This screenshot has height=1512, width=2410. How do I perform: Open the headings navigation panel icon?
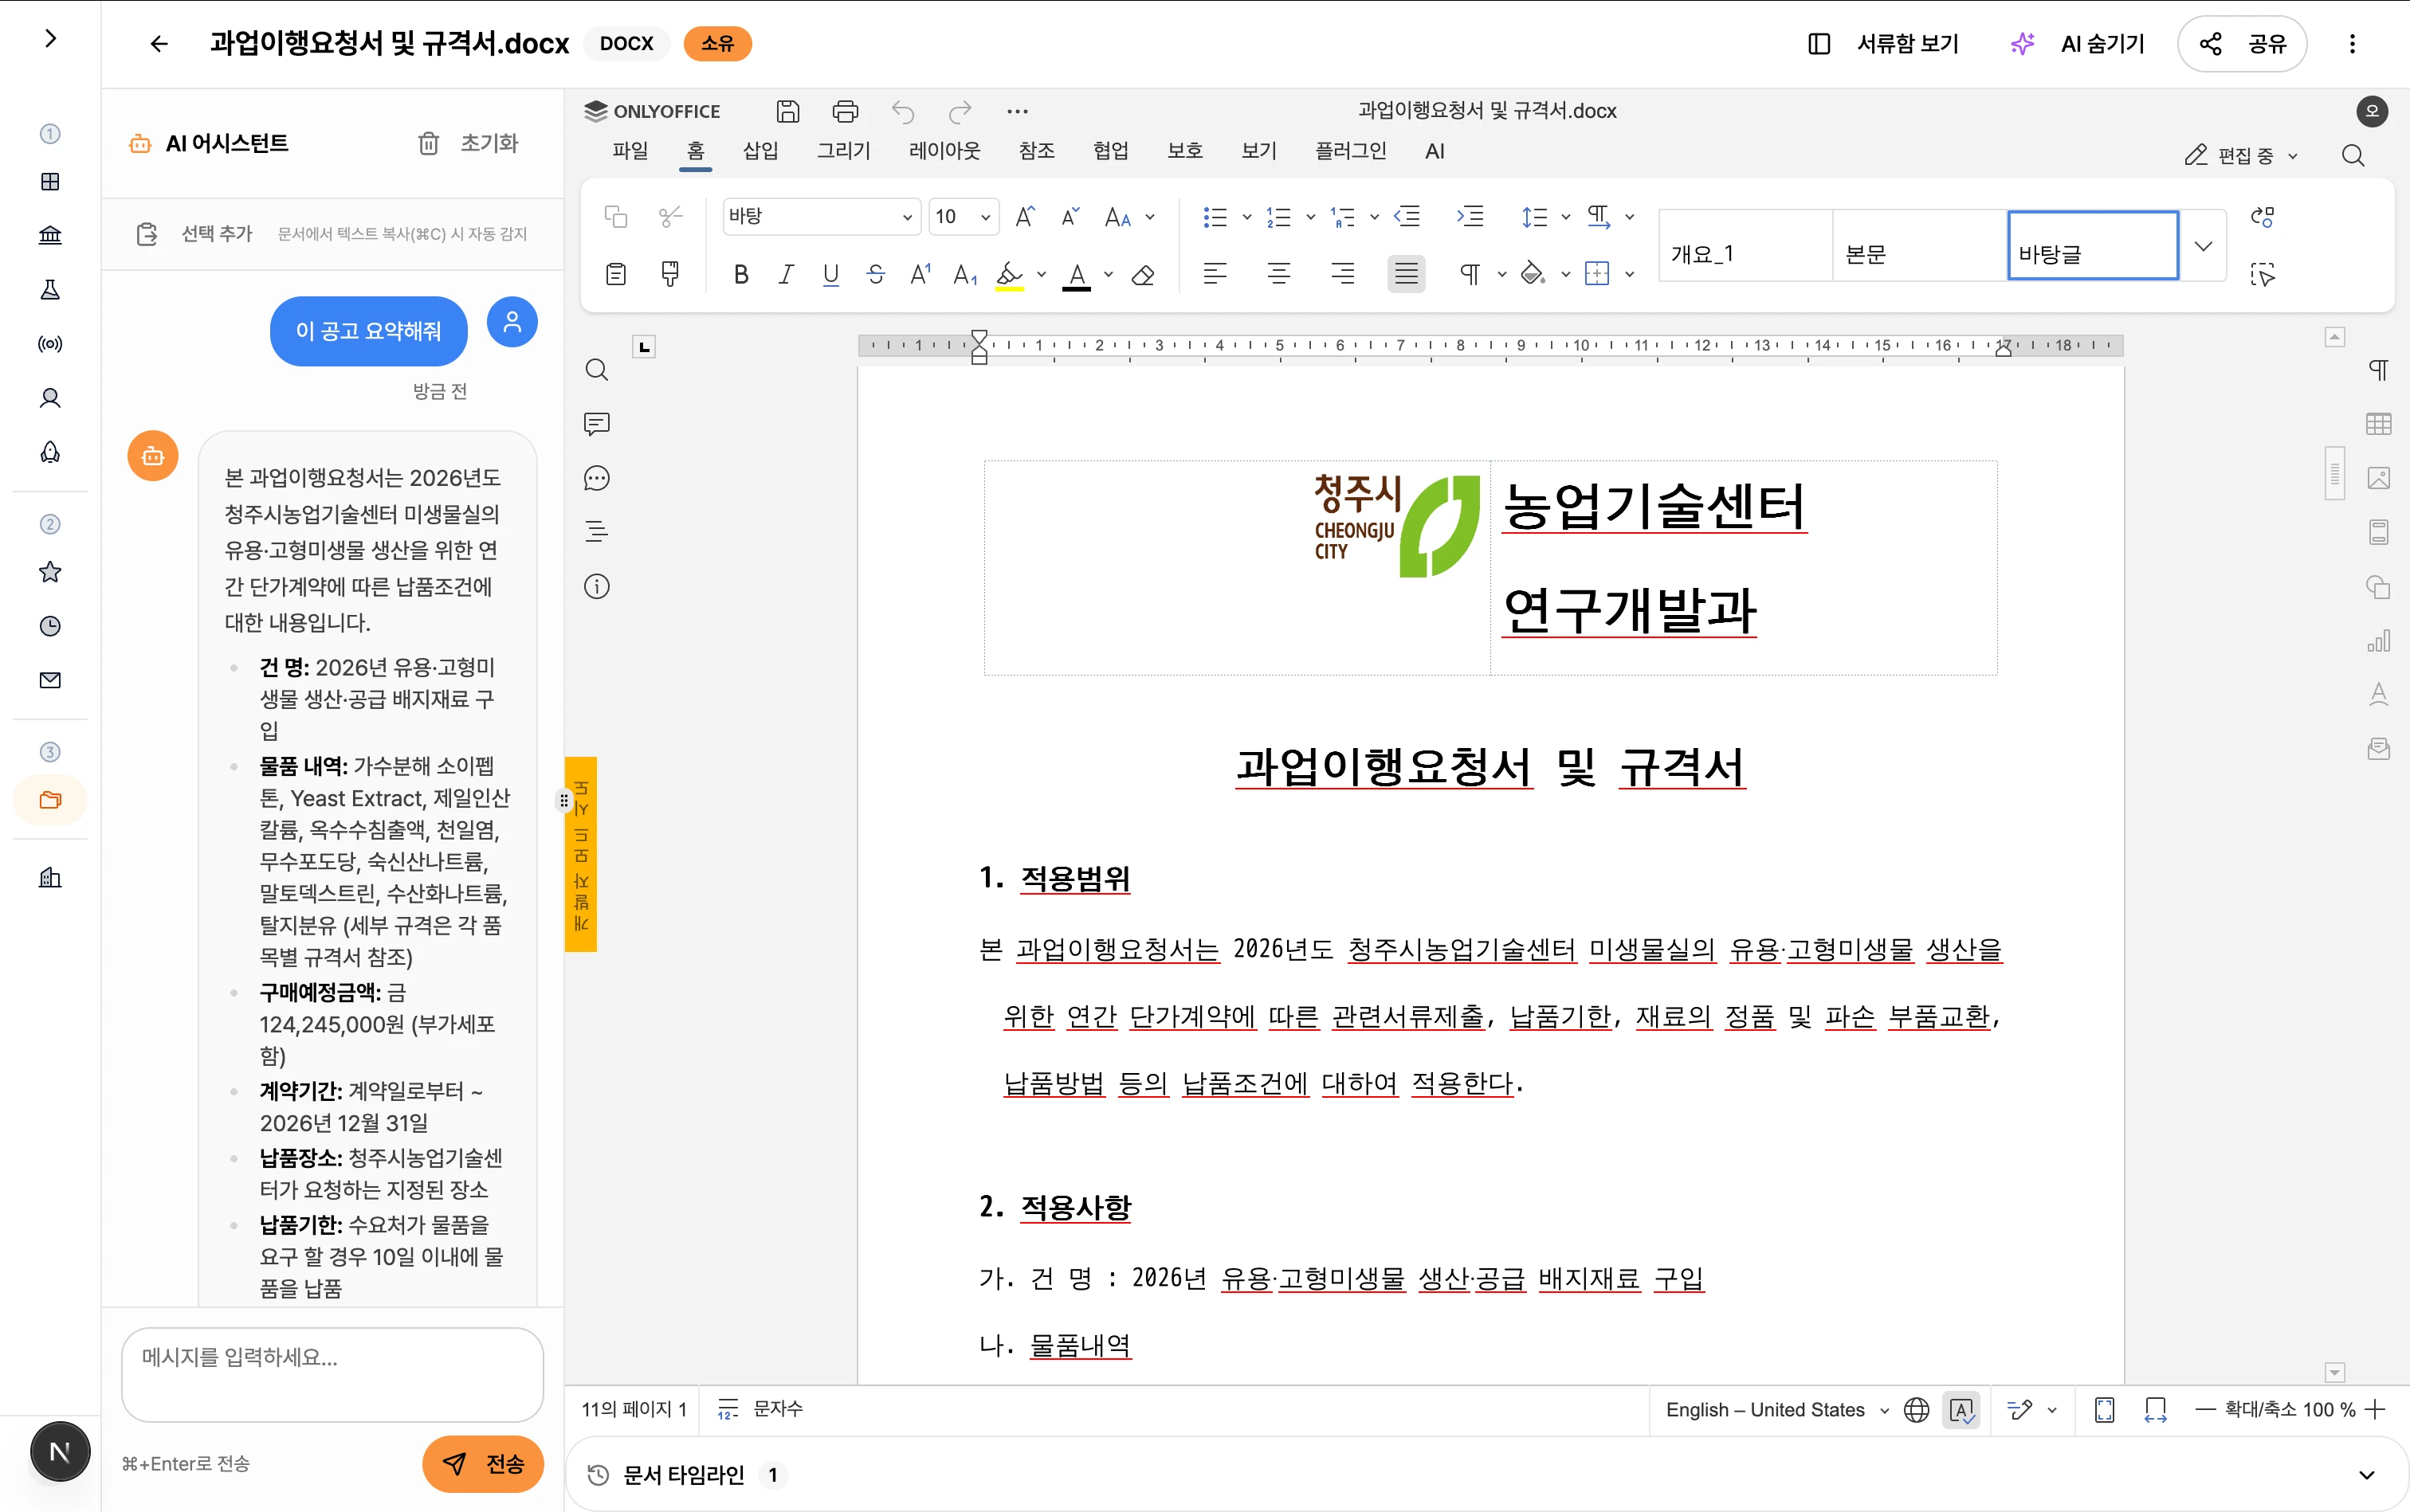pyautogui.click(x=596, y=532)
